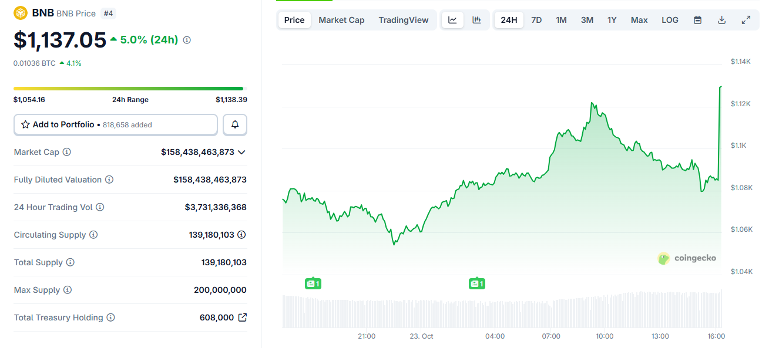This screenshot has width=779, height=348.
Task: Expand the chart to fullscreen
Action: 746,19
